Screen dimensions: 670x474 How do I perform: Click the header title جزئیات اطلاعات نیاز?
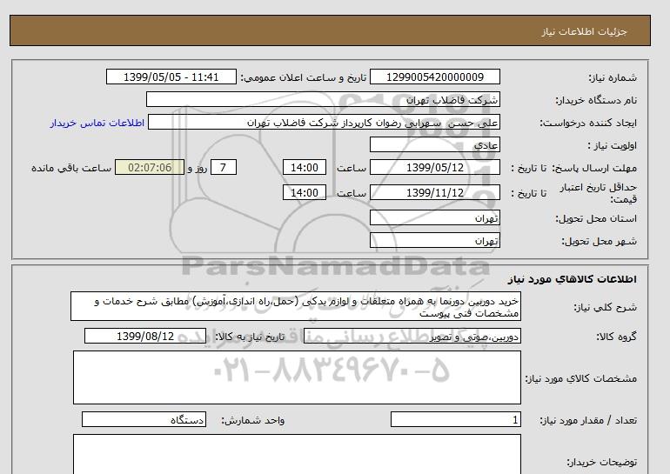(x=584, y=31)
